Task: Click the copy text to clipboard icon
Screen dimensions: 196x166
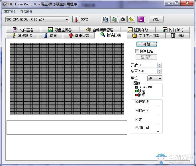Action: click(105, 19)
